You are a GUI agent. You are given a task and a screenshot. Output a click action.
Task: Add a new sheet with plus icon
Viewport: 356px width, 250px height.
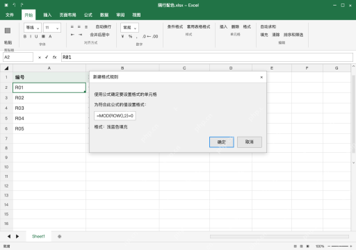click(60, 236)
